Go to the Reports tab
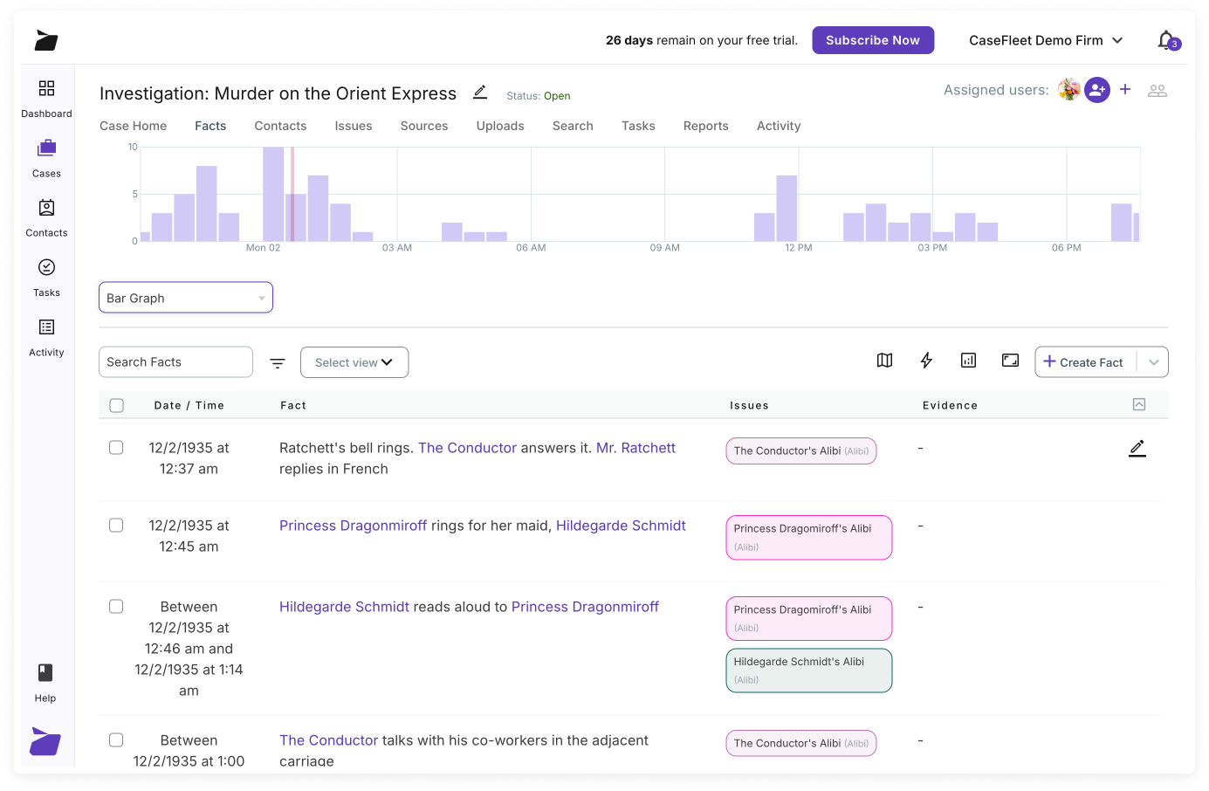Image resolution: width=1209 pixels, height=791 pixels. [705, 126]
